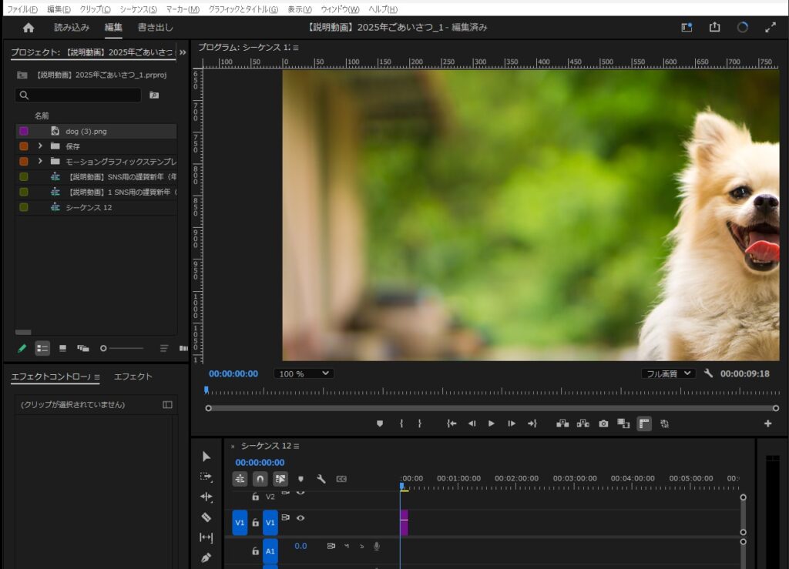Toggle lock on A1 track
Screen dimensions: 789x569
[x=255, y=551]
